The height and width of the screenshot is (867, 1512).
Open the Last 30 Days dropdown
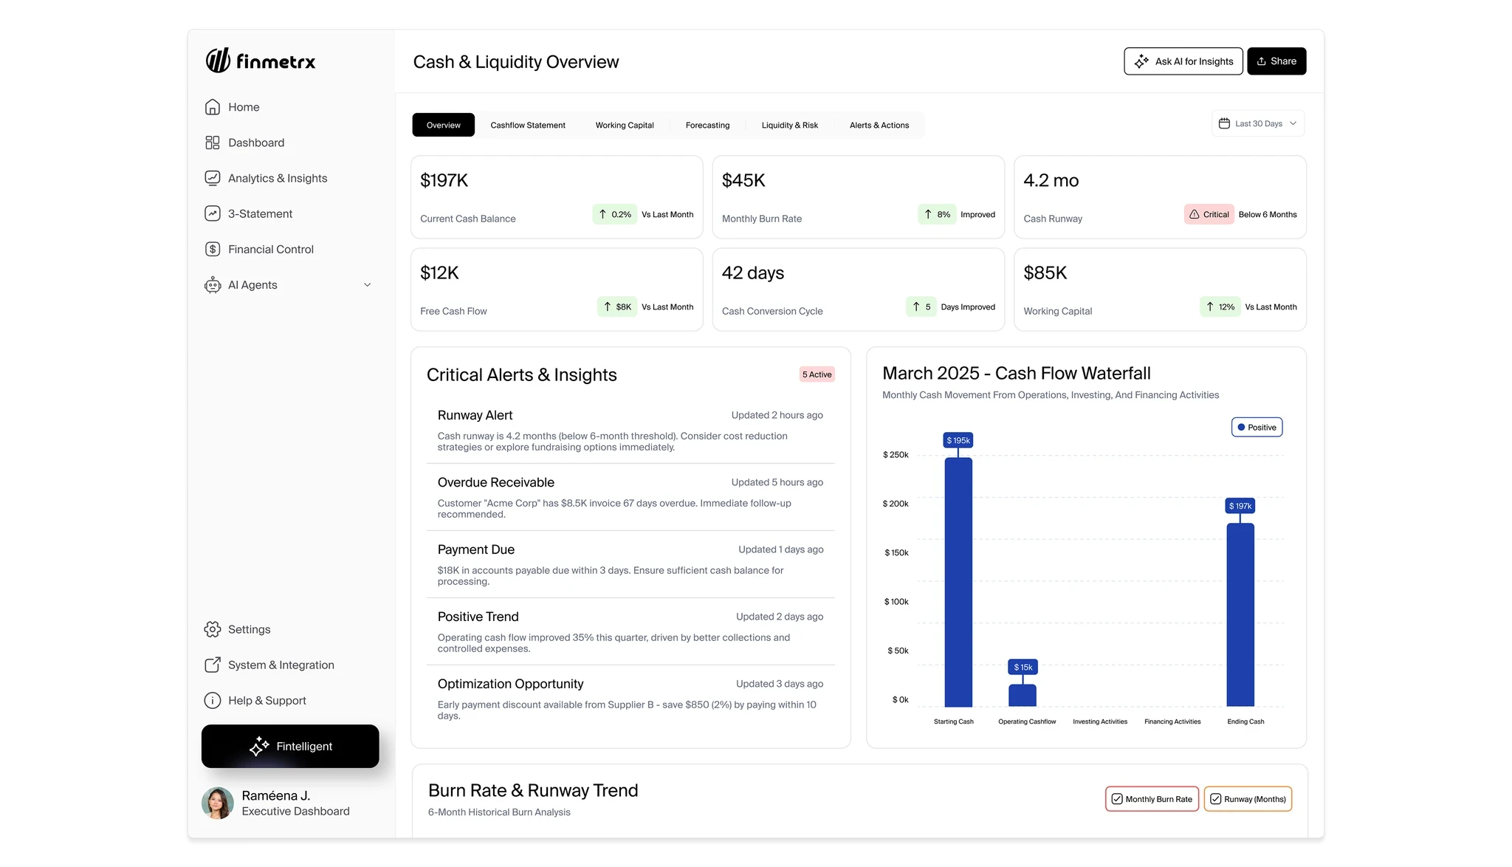pos(1258,123)
